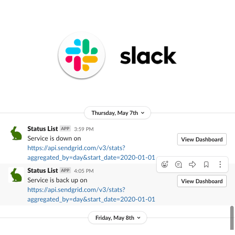Click the 3:59 PM message timestamp
Viewport: 235px width, 235px height.
84,129
